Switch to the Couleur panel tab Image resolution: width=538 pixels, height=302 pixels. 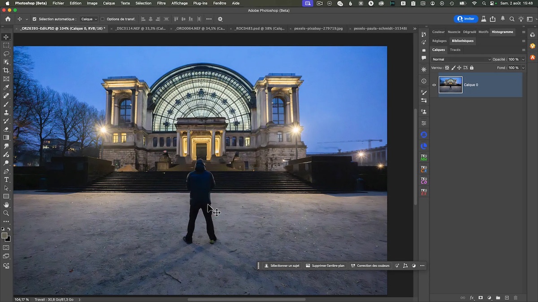(438, 32)
